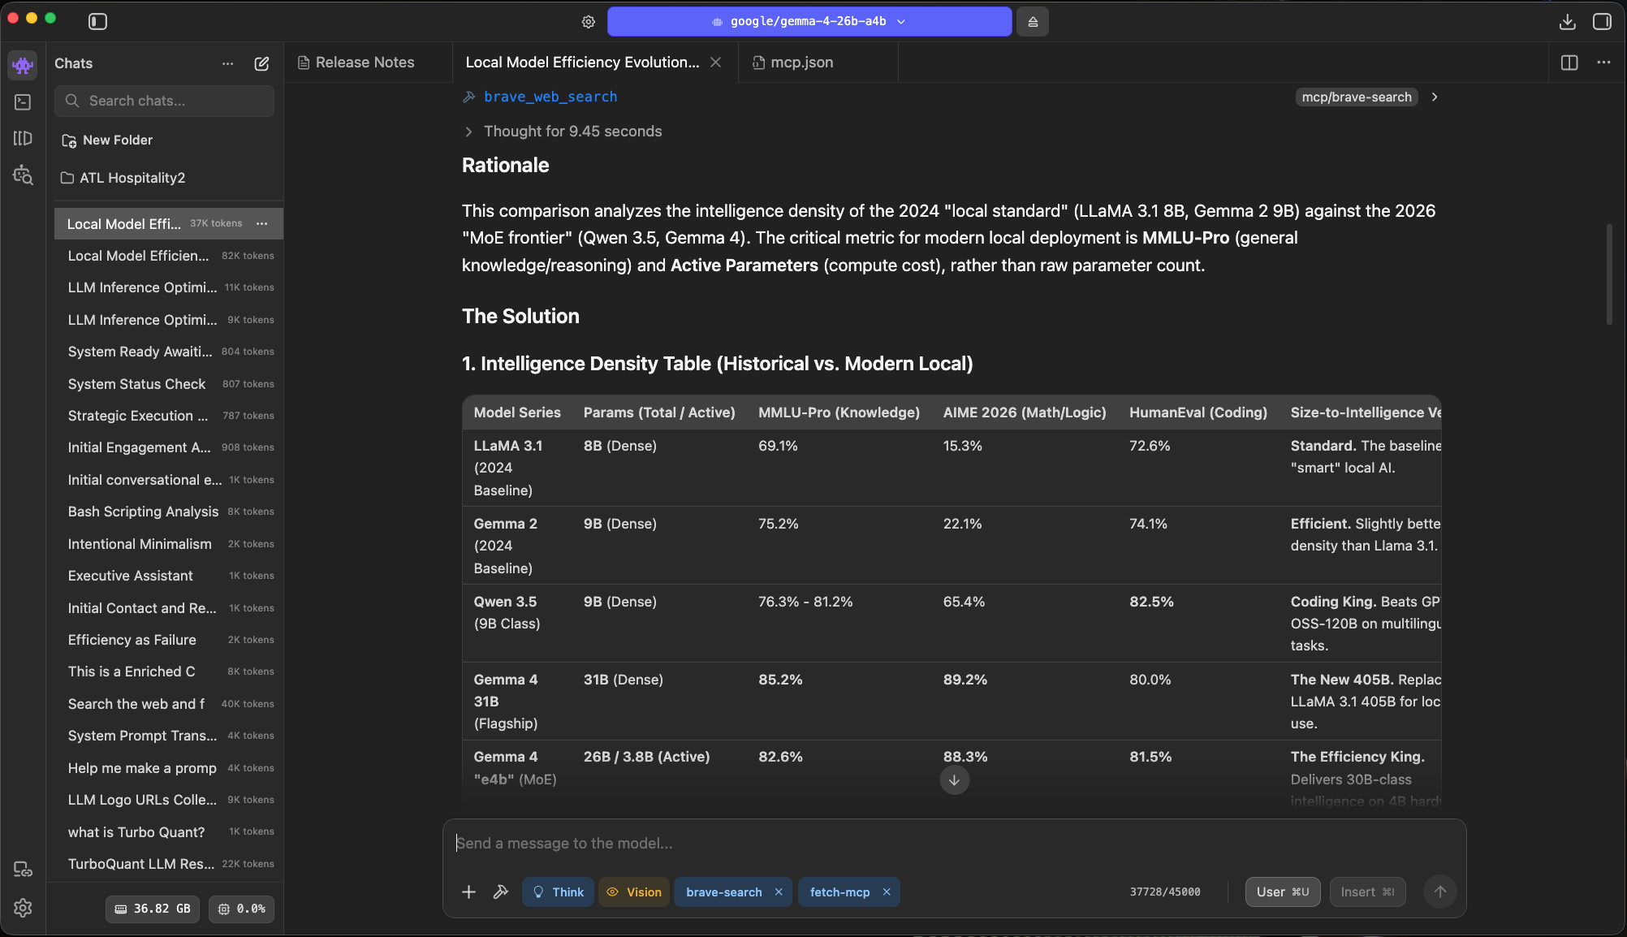The image size is (1627, 937).
Task: Click the Search chats input field
Action: coord(164,101)
